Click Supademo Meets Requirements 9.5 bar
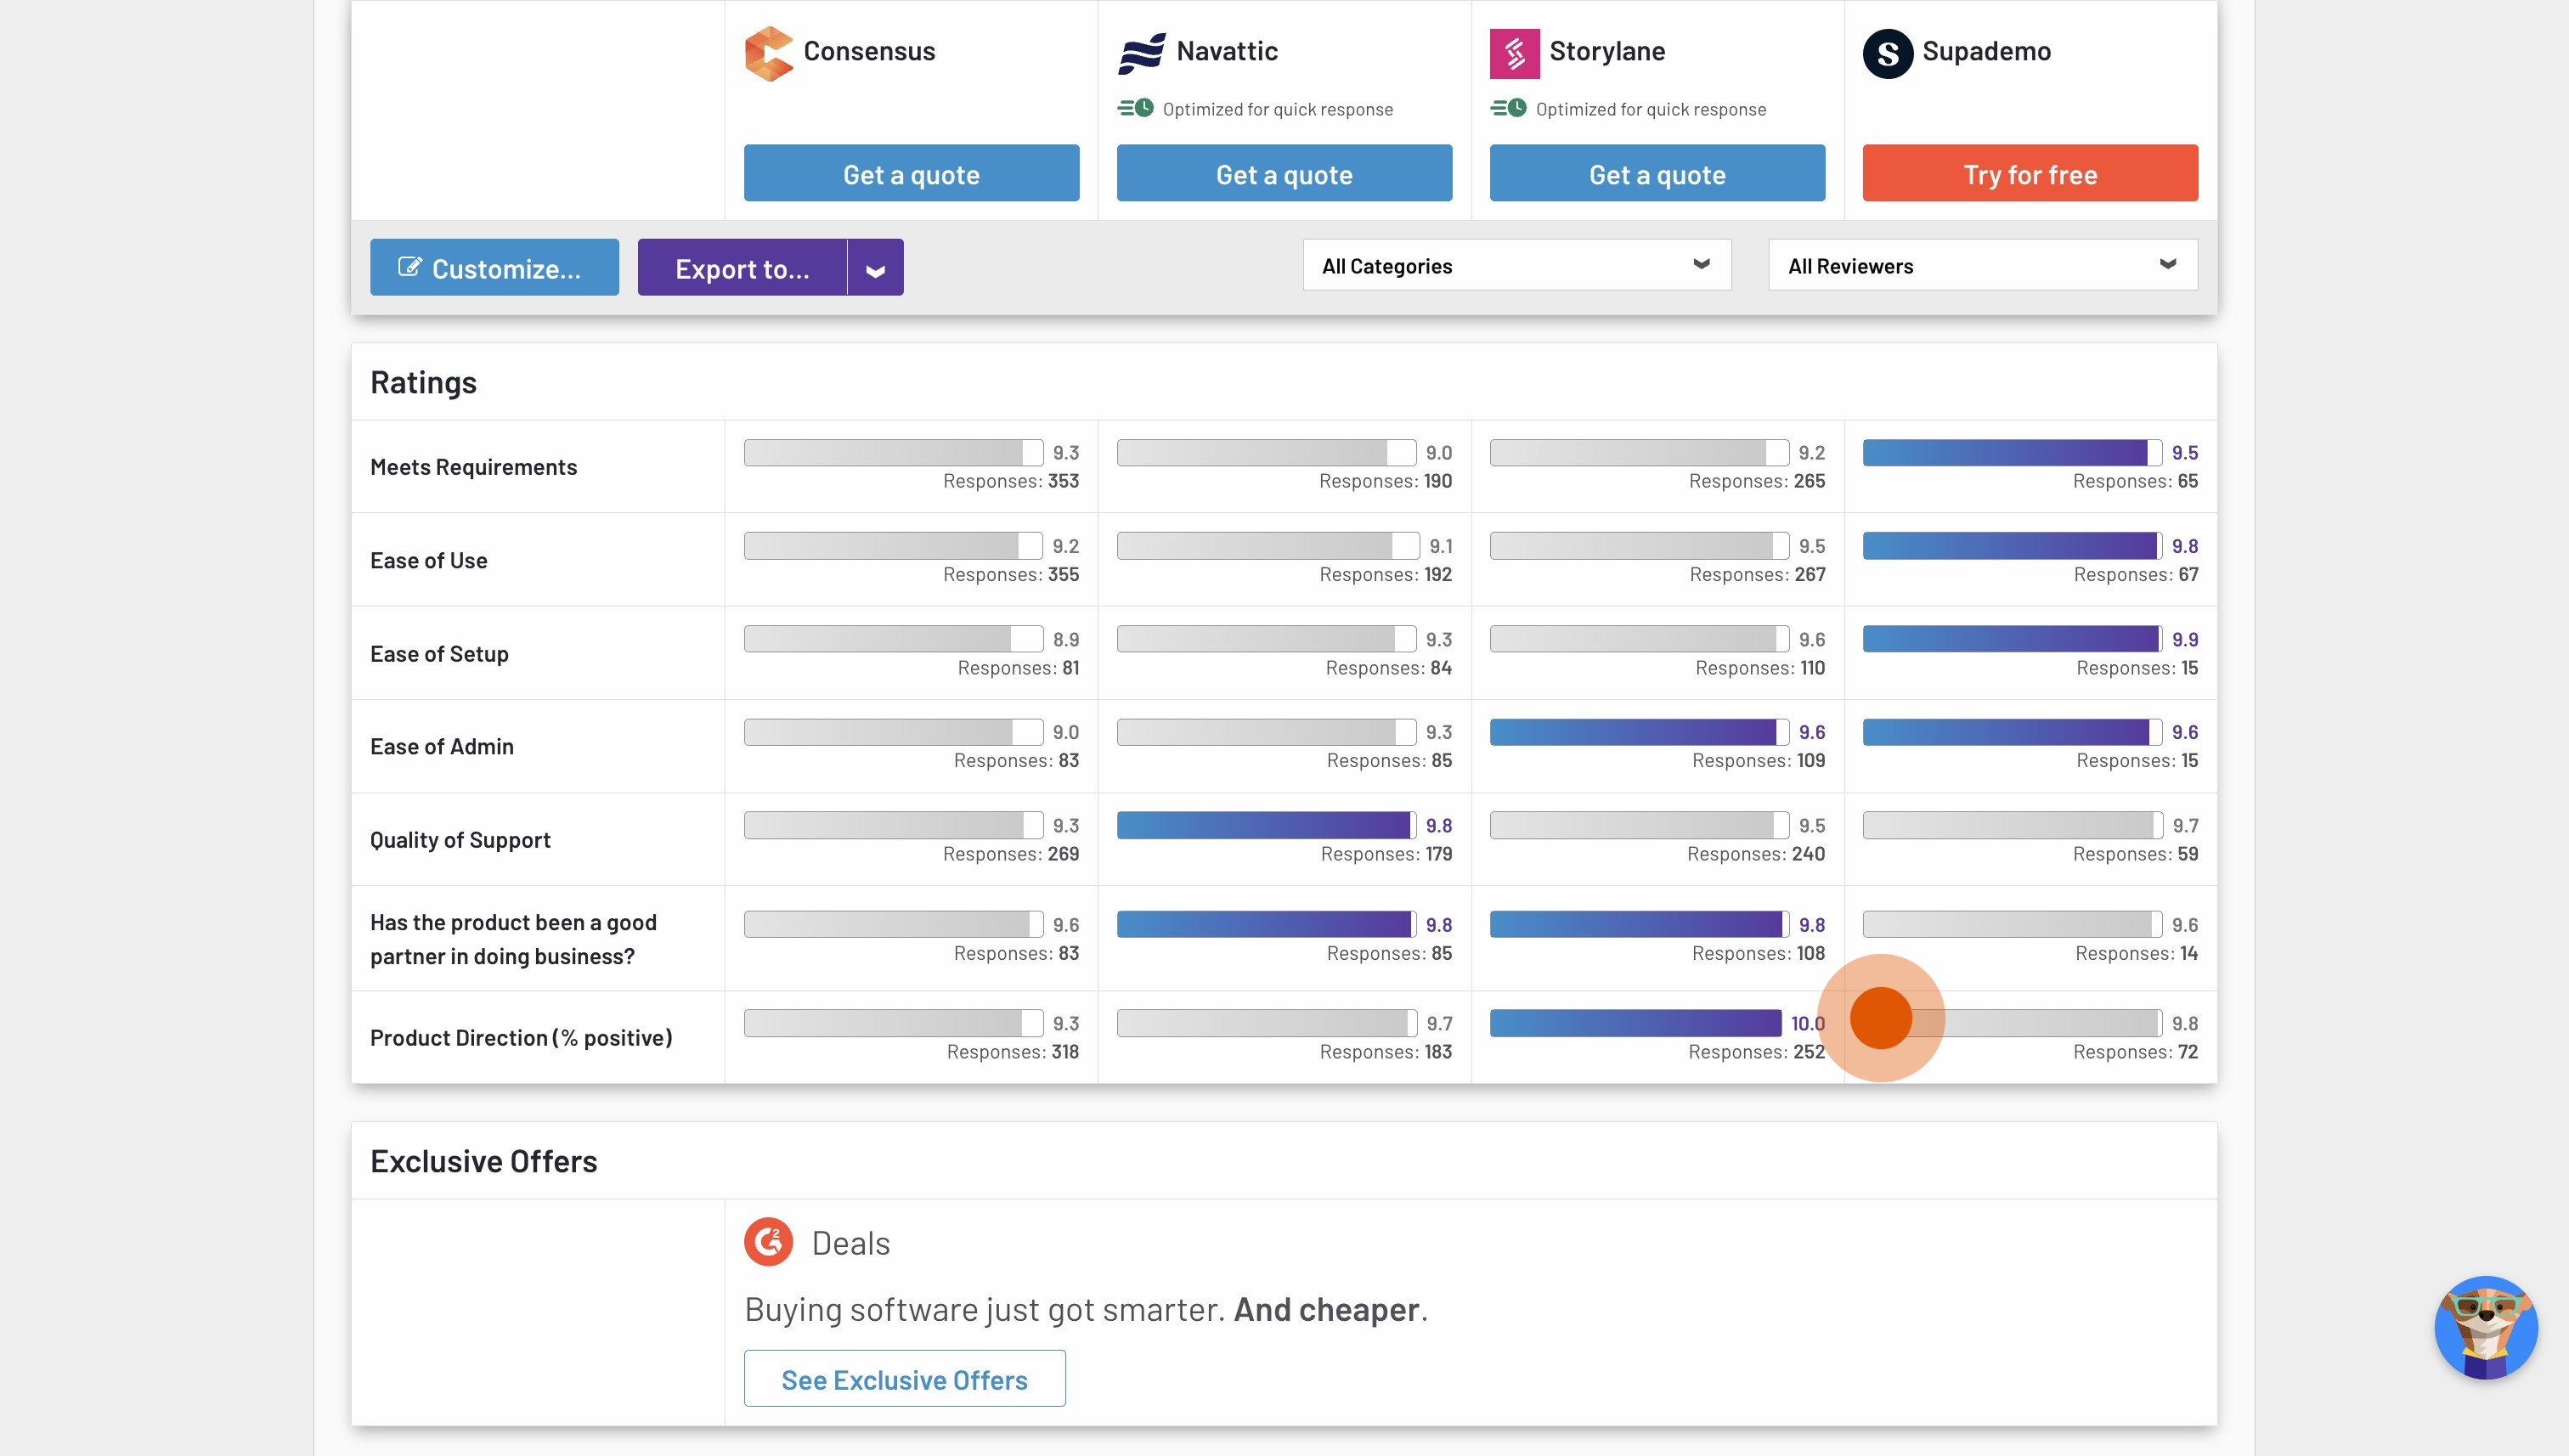The width and height of the screenshot is (2569, 1456). tap(2012, 453)
